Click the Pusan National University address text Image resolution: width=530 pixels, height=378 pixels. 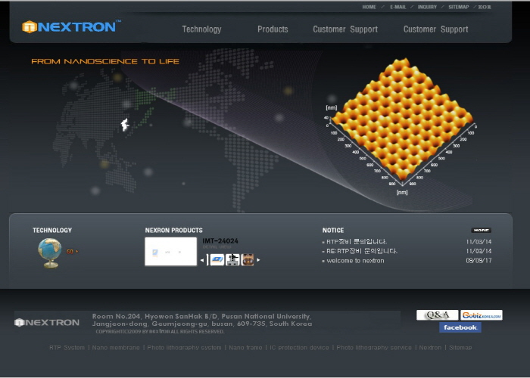click(x=202, y=320)
